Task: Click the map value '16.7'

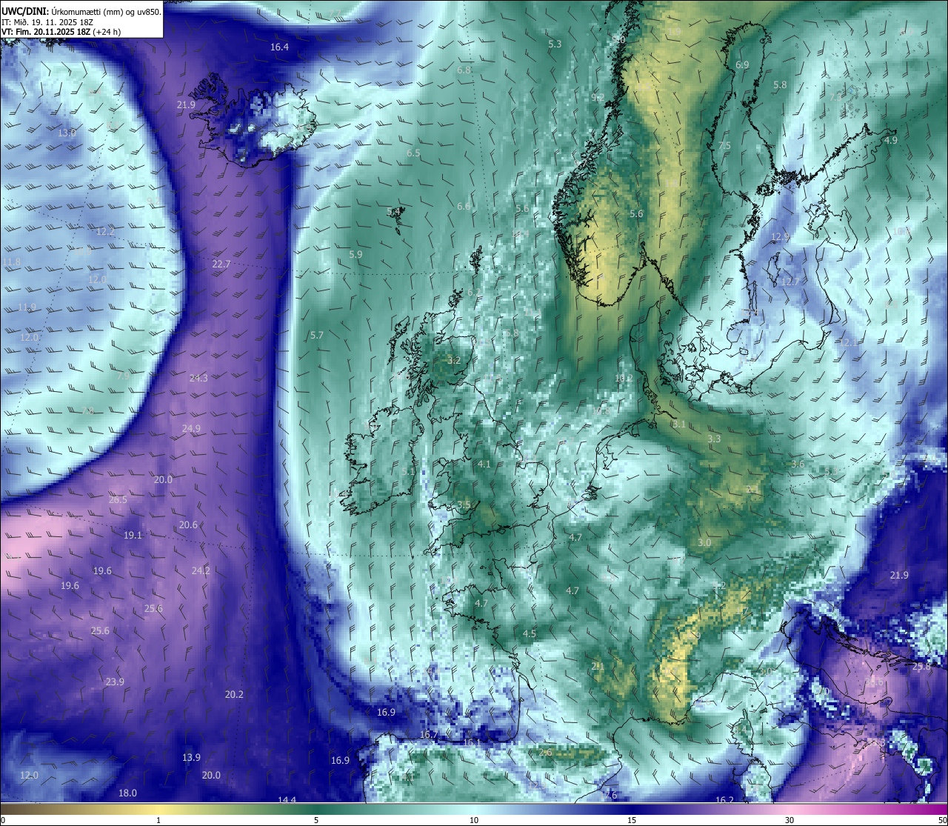Action: click(429, 735)
